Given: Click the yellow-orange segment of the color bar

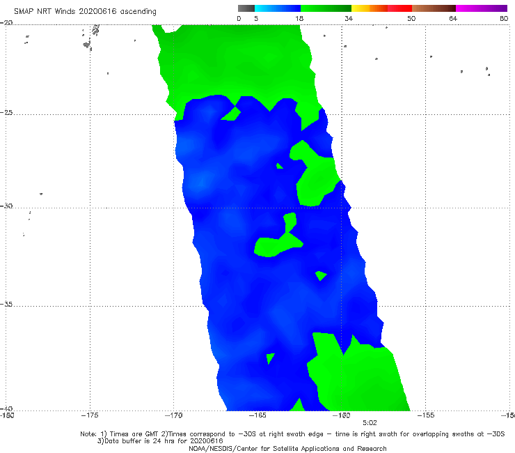Looking at the screenshot, I should (370, 8).
